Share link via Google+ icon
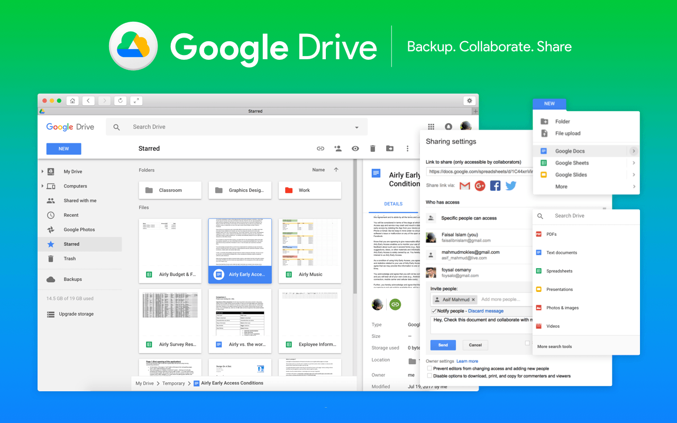 pos(480,186)
